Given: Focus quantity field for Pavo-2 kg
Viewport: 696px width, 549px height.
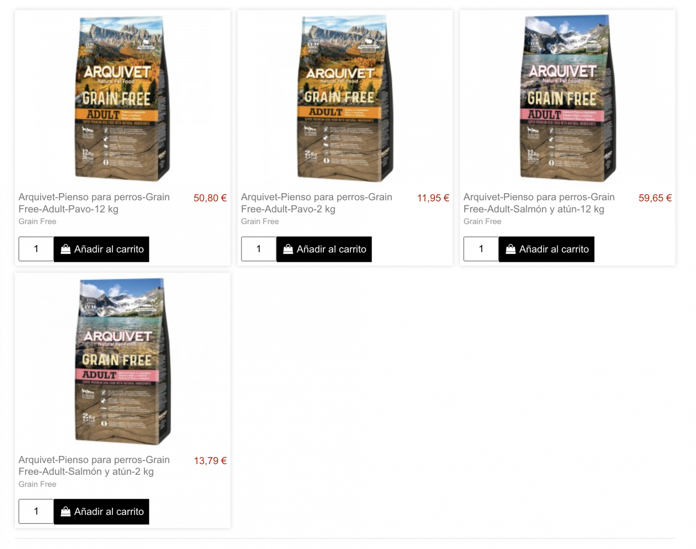Looking at the screenshot, I should [259, 249].
